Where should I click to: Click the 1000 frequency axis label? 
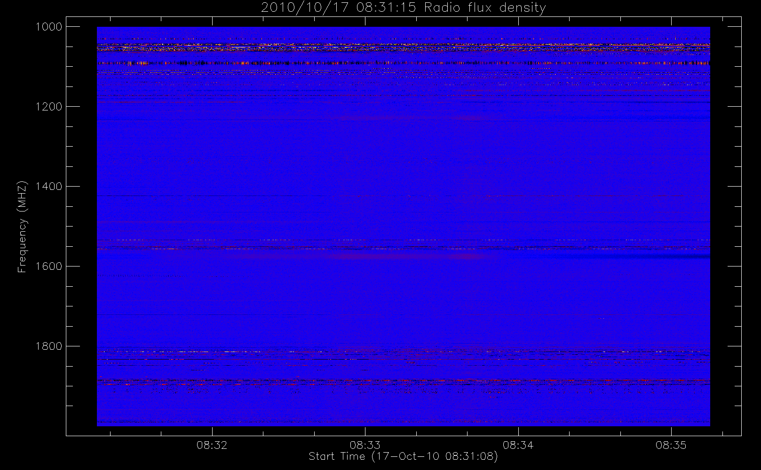(49, 27)
